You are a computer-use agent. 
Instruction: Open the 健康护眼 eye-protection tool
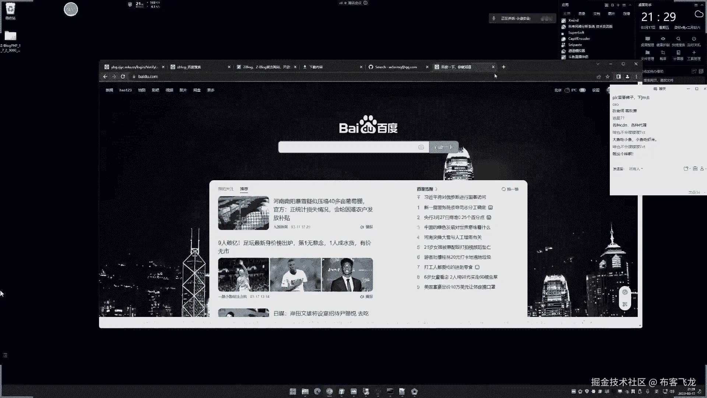click(x=663, y=39)
